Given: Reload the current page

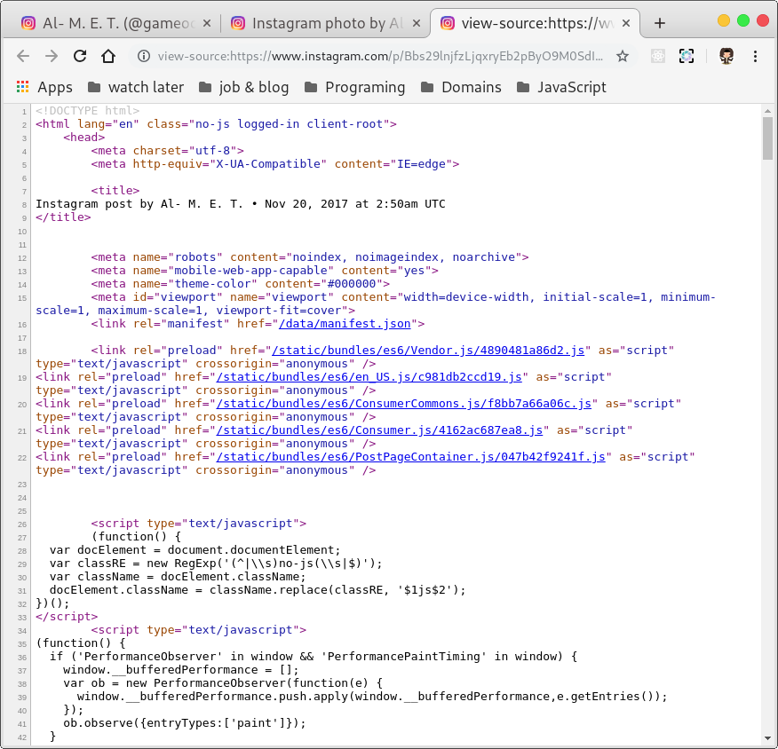Looking at the screenshot, I should point(80,56).
